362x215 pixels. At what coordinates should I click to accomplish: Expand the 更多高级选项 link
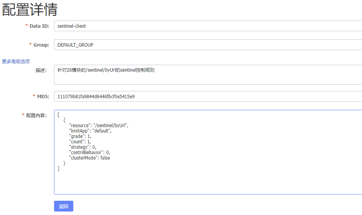click(16, 61)
